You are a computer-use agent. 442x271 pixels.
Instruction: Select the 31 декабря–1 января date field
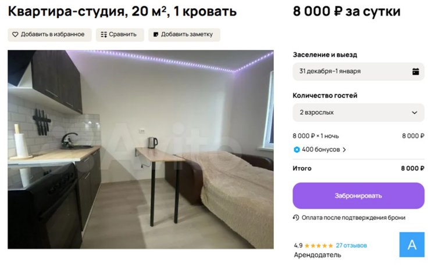(x=358, y=71)
